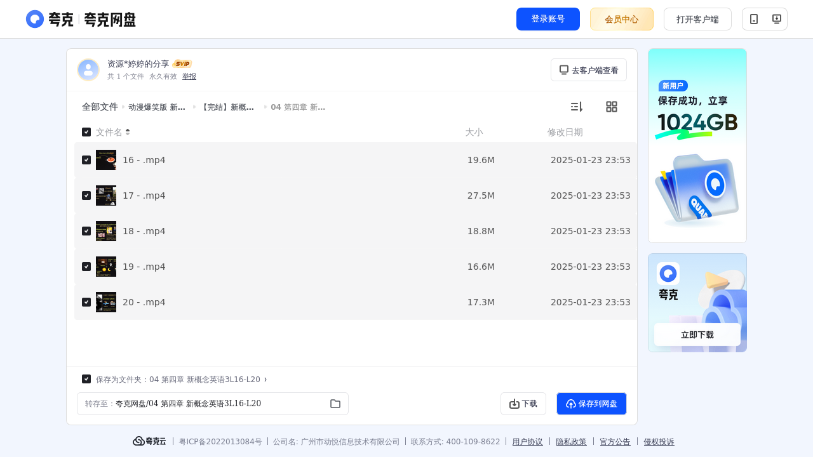The image size is (813, 457).
Task: Click the 举报 report link
Action: point(189,76)
